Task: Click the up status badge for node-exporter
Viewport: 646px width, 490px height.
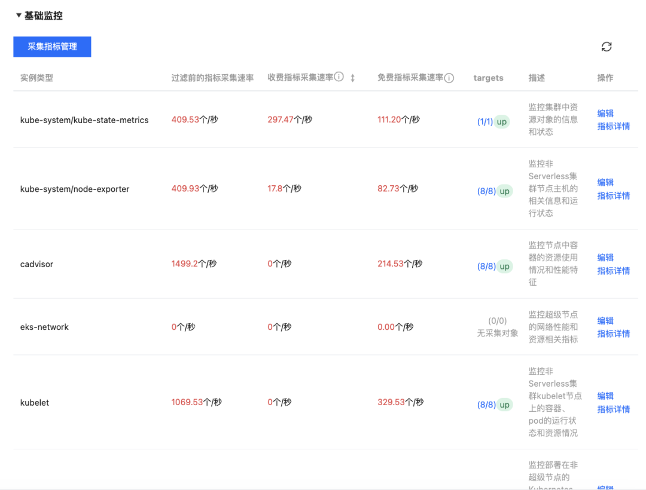Action: pos(505,191)
